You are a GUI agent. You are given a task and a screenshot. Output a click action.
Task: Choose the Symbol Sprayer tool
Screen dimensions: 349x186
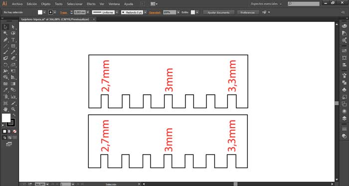click(x=5, y=97)
